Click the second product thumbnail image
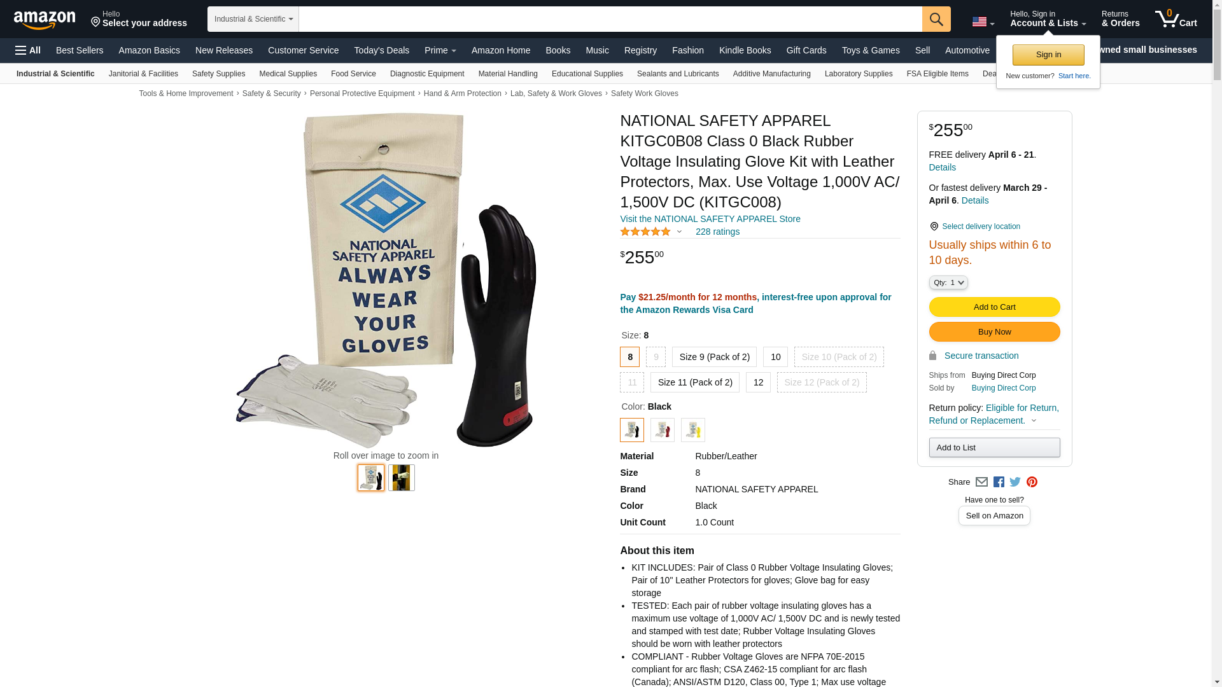 pos(401,478)
